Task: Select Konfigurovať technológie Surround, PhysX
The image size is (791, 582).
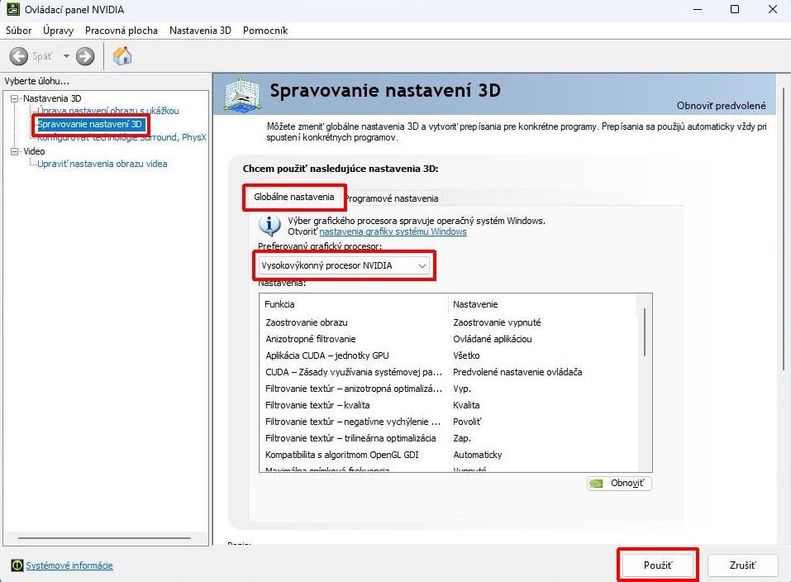Action: pyautogui.click(x=122, y=137)
